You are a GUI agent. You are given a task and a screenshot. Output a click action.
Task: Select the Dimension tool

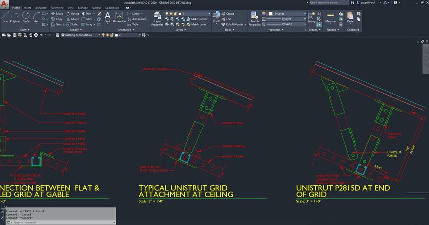click(119, 17)
